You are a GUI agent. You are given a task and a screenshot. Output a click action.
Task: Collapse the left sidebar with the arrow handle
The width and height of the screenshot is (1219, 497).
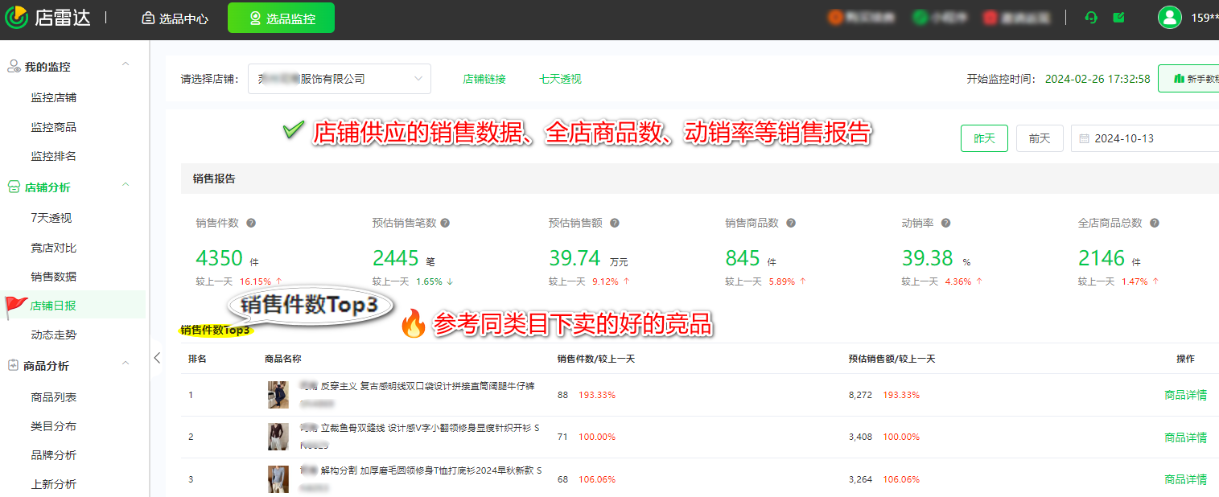158,359
